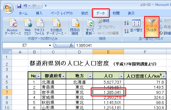171x110 pixels.
Task: Select the データ ribbon tab
Action: tap(101, 13)
